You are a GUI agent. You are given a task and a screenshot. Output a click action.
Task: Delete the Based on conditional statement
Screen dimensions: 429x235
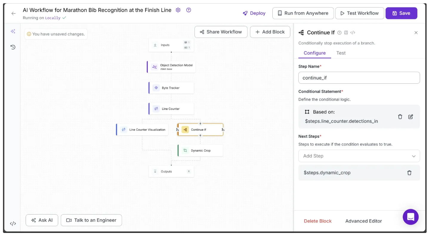click(400, 117)
